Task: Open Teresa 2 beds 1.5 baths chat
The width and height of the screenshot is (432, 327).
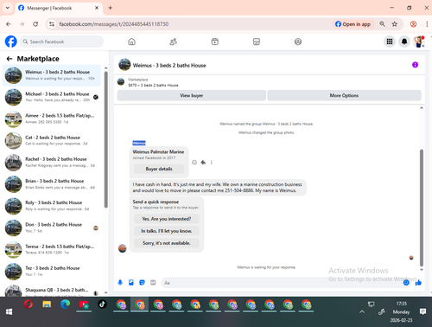Action: 52,249
